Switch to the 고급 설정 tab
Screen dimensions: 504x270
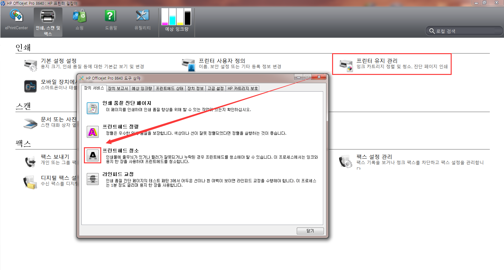click(216, 88)
